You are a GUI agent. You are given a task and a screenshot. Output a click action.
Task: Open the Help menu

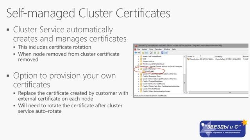point(174,49)
